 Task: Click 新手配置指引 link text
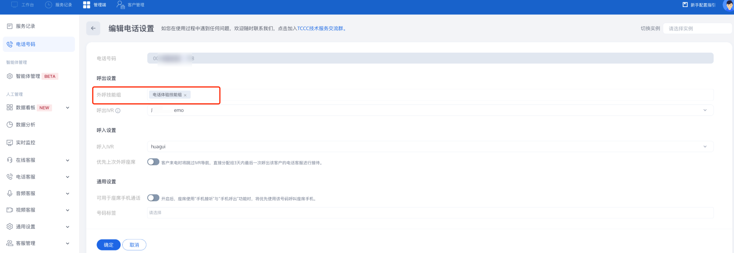coord(703,5)
